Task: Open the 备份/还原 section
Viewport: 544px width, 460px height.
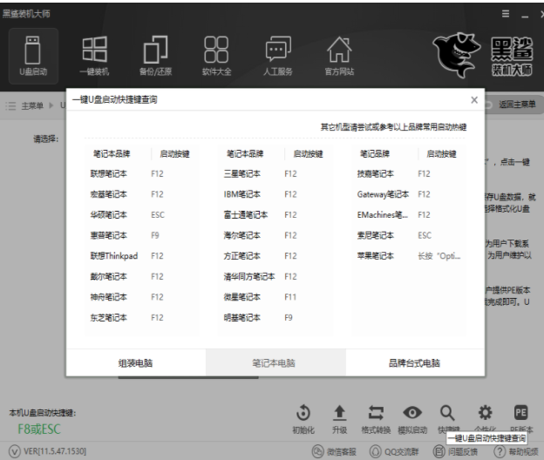Action: pos(155,56)
